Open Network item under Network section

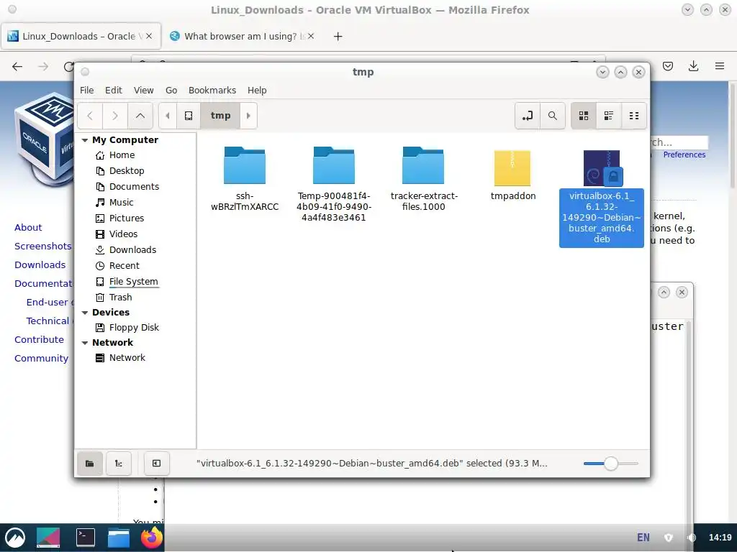(127, 358)
